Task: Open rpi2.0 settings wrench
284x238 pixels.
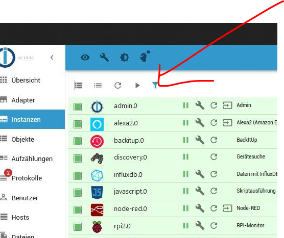Action: click(200, 226)
